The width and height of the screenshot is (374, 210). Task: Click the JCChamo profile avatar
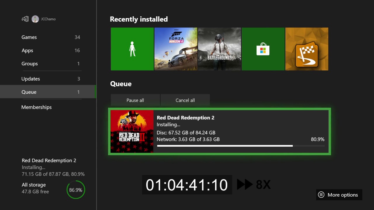click(x=35, y=19)
